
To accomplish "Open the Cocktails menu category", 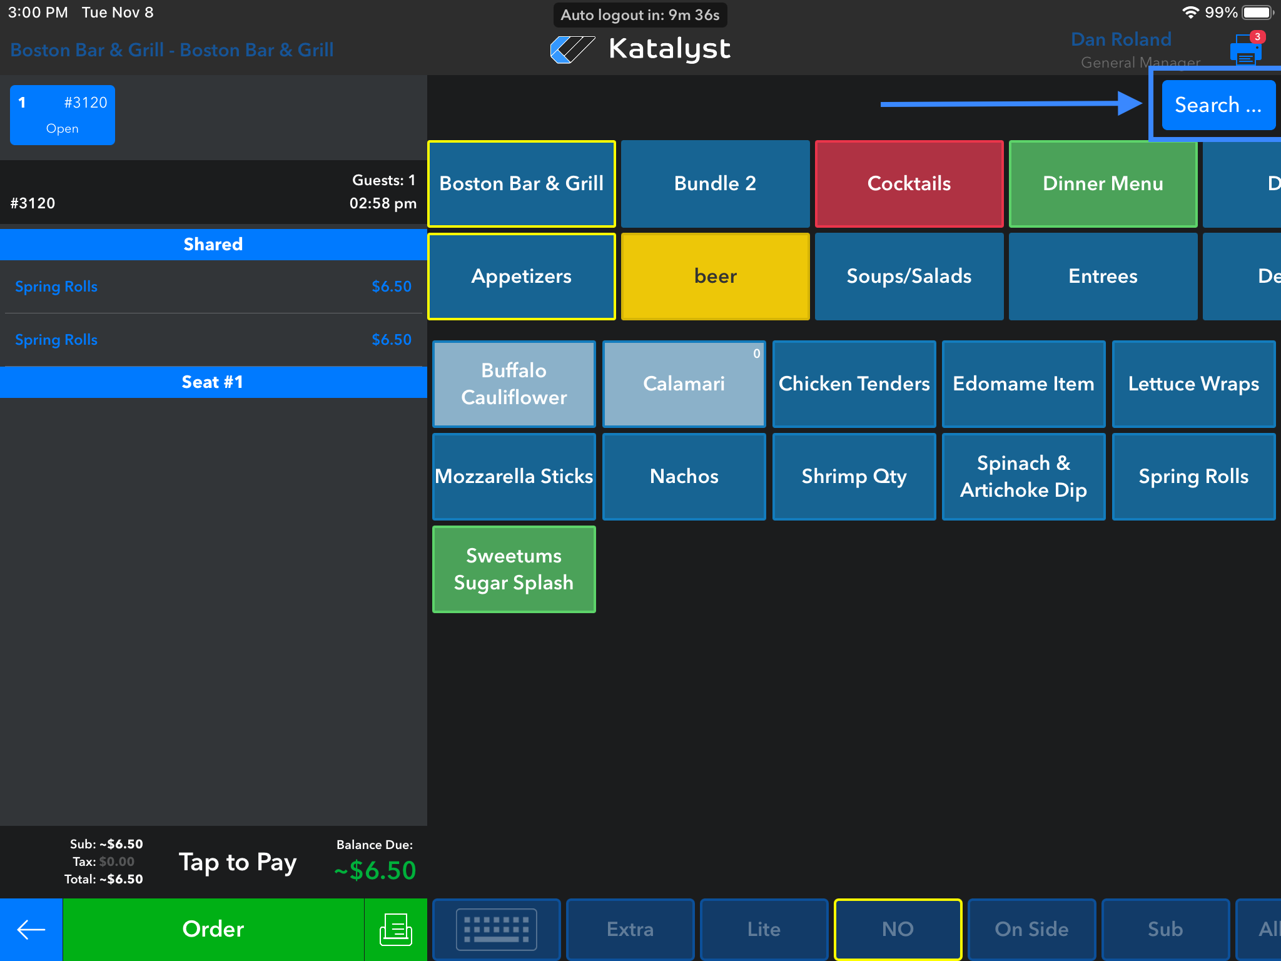I will coord(909,183).
